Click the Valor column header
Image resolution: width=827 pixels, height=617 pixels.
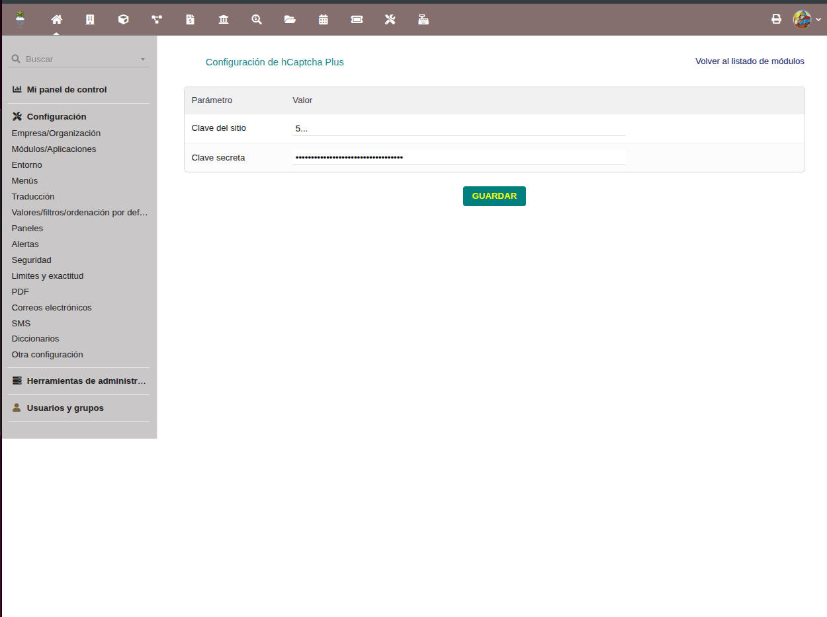(x=302, y=100)
